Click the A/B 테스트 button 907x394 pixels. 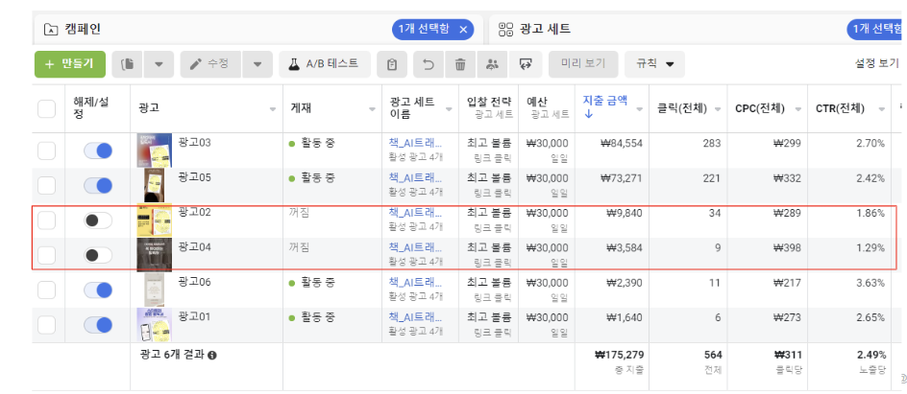(325, 64)
